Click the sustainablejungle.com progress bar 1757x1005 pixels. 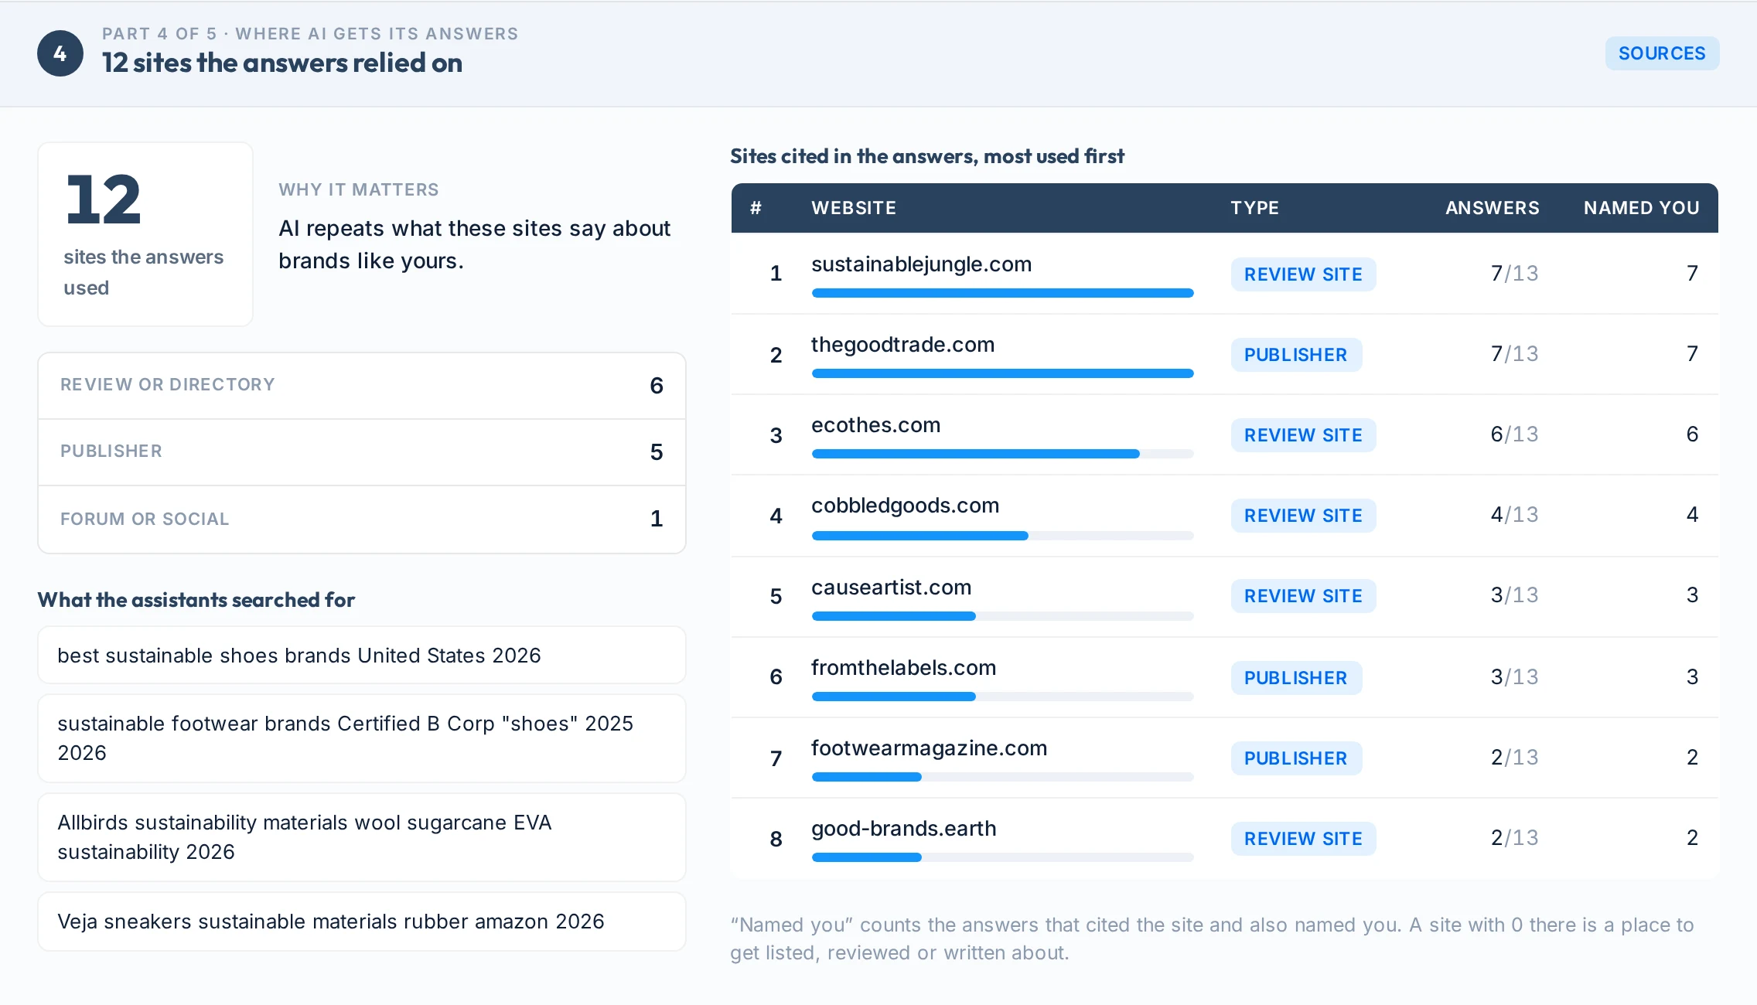coord(1002,293)
